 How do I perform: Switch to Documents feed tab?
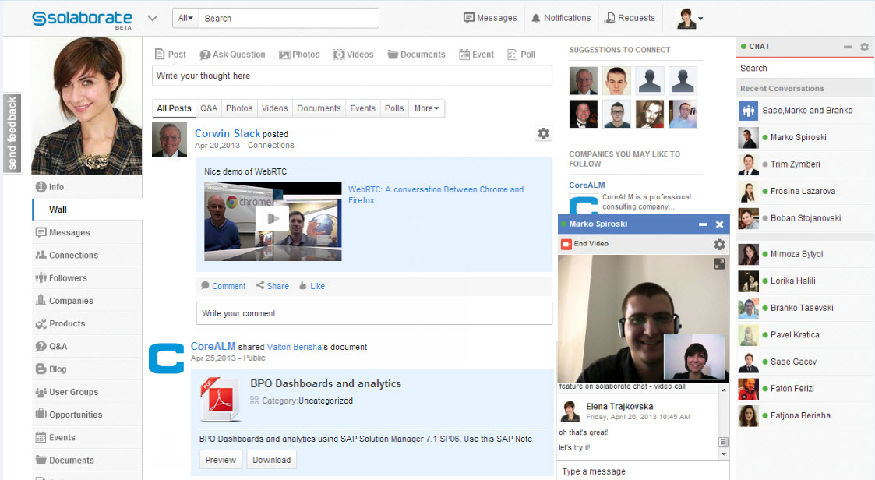pos(319,108)
